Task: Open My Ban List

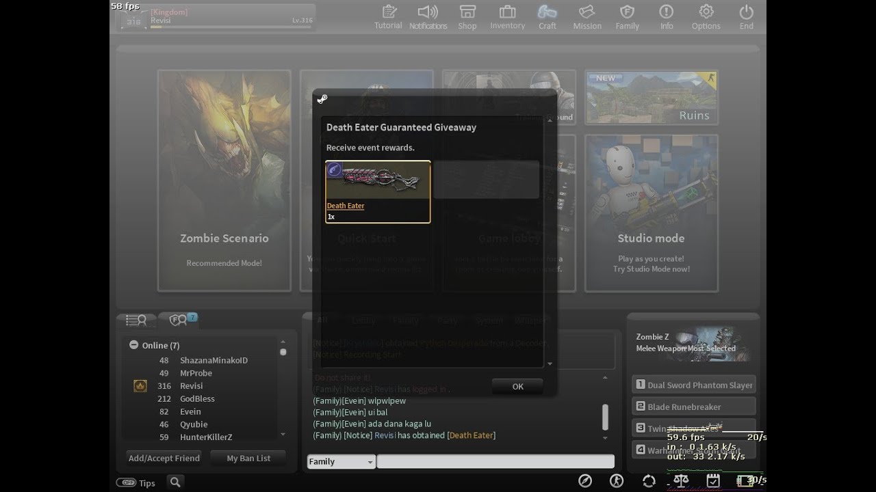Action: tap(248, 458)
